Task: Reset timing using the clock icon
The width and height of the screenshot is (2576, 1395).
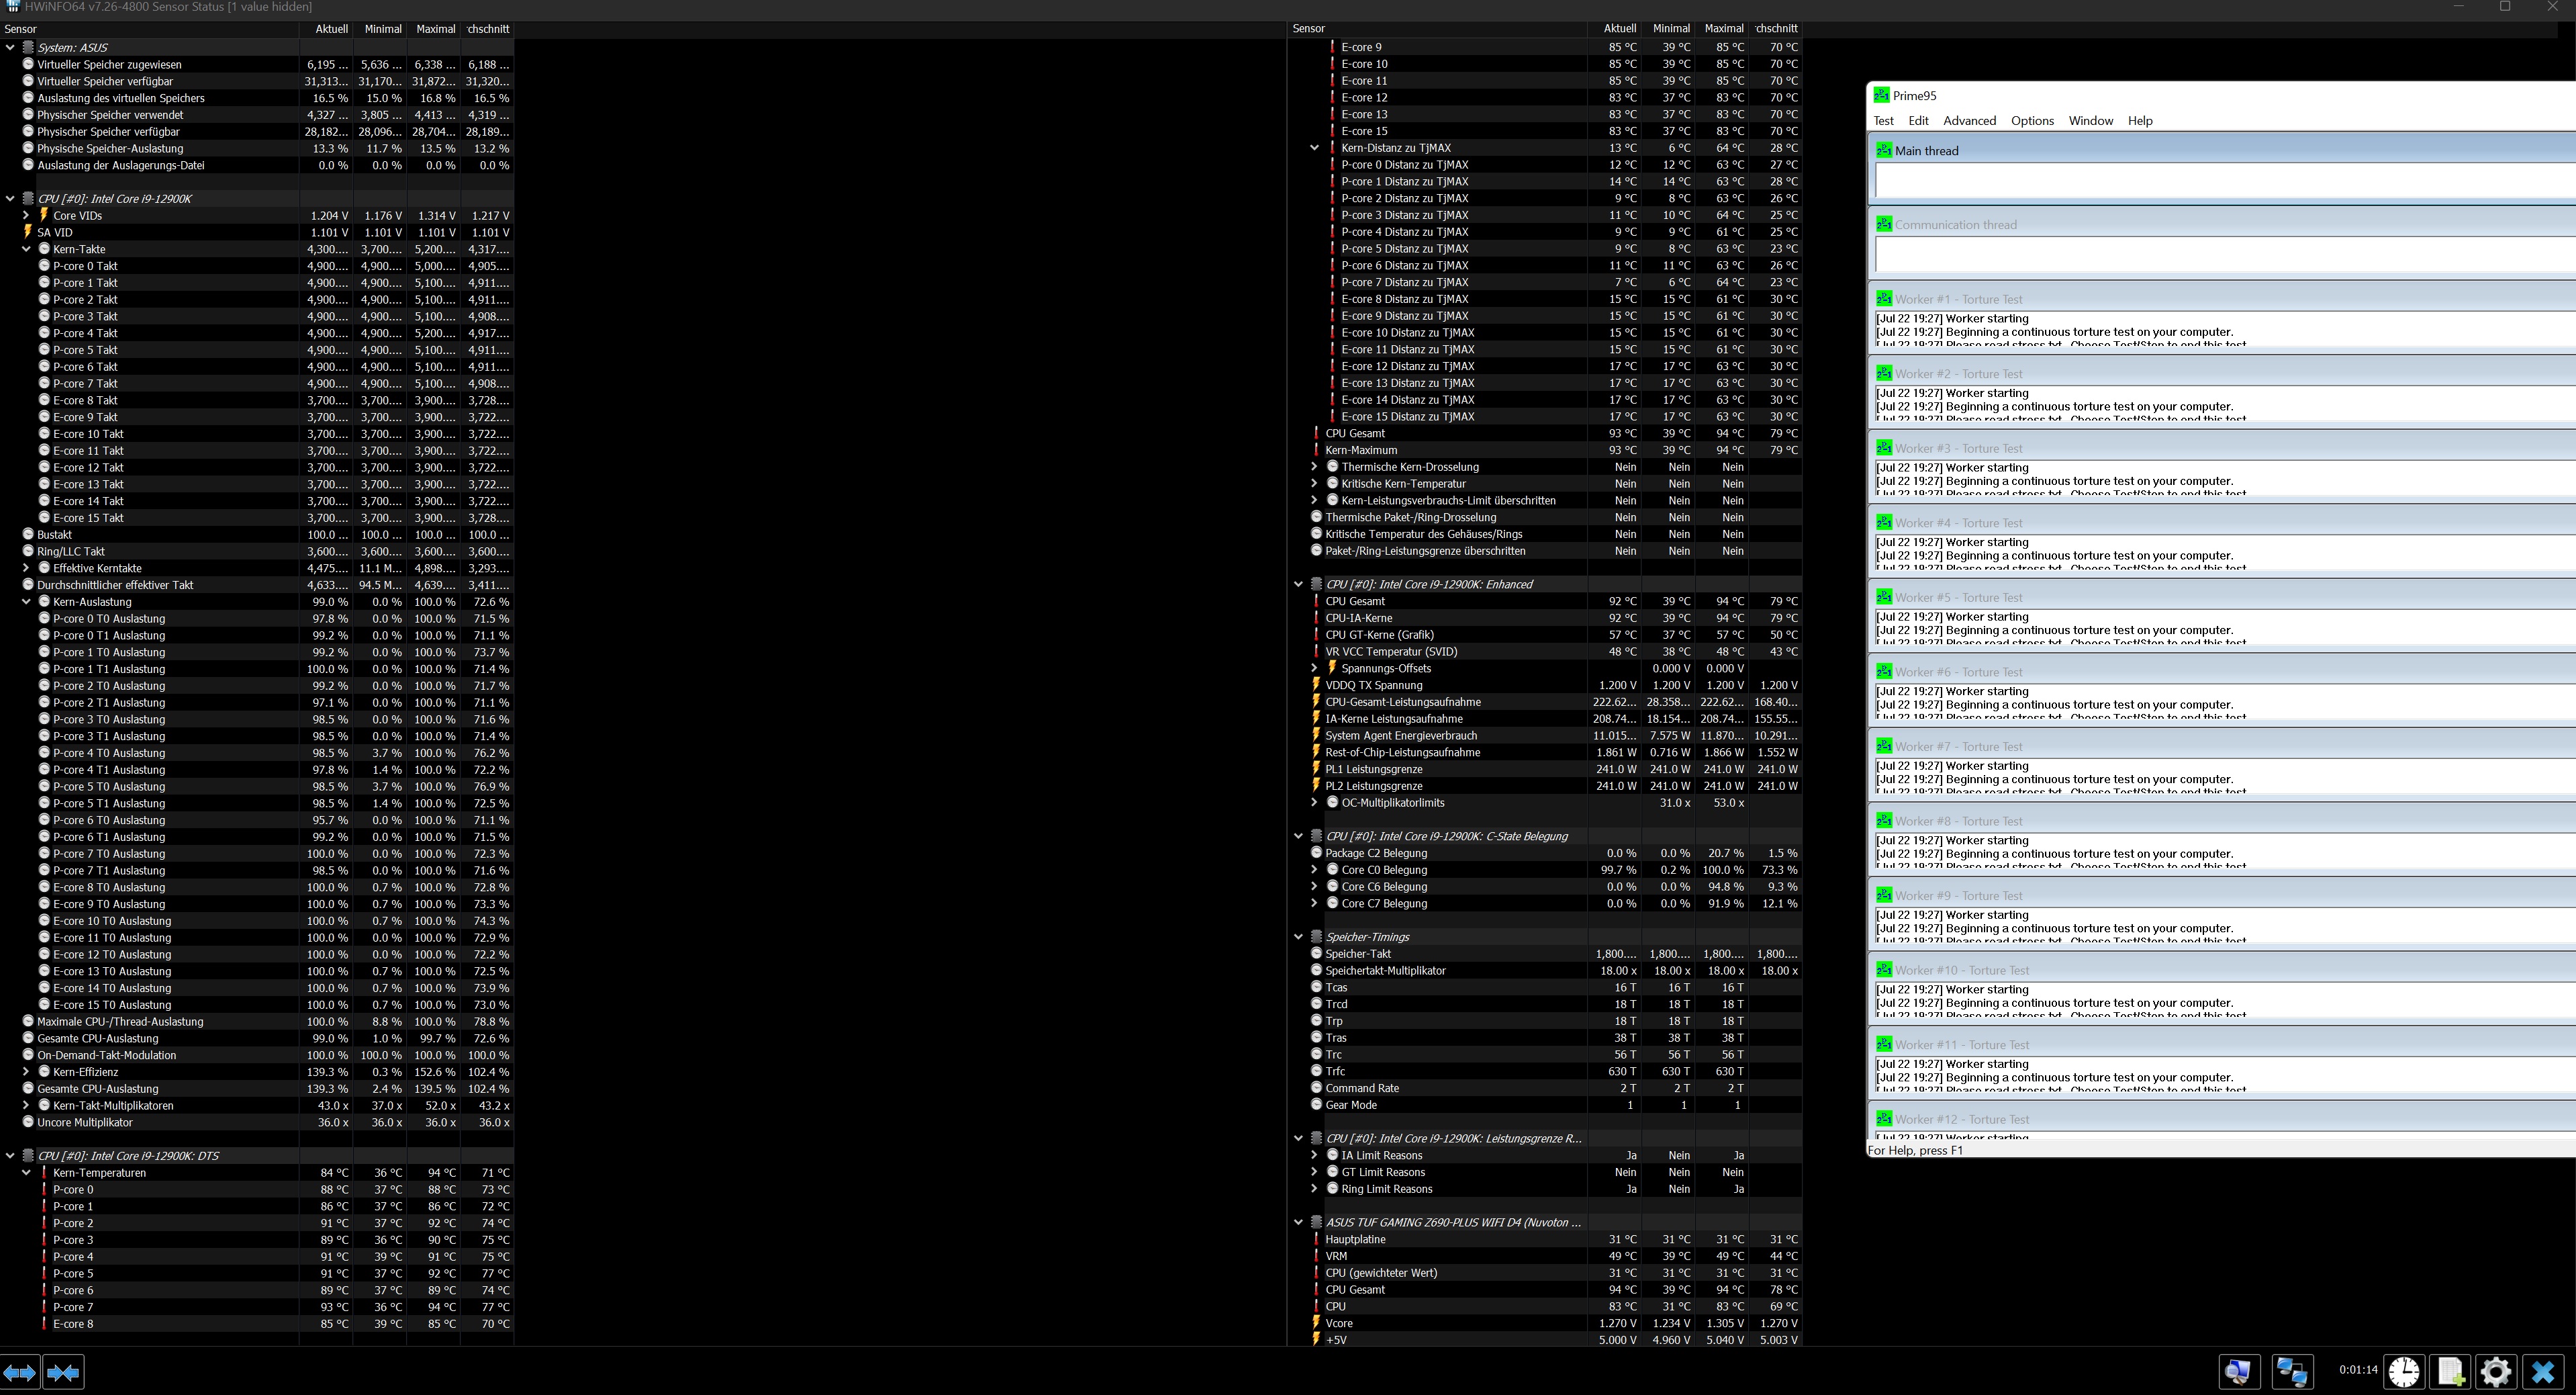Action: [2404, 1372]
